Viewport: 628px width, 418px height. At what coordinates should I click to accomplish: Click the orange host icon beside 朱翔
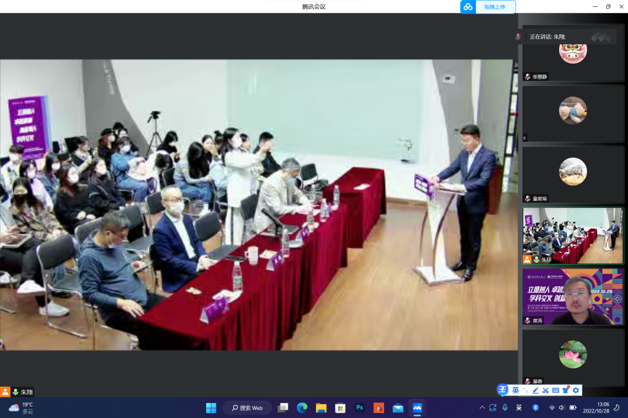point(5,392)
